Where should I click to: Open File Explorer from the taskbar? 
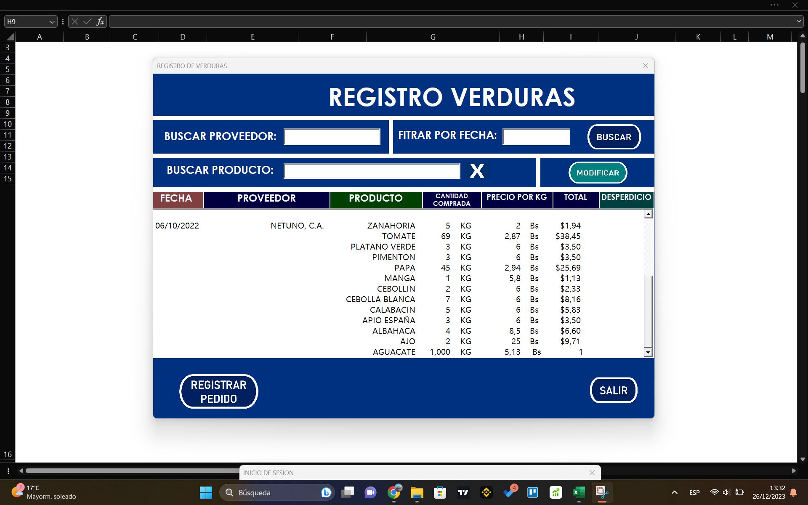417,492
